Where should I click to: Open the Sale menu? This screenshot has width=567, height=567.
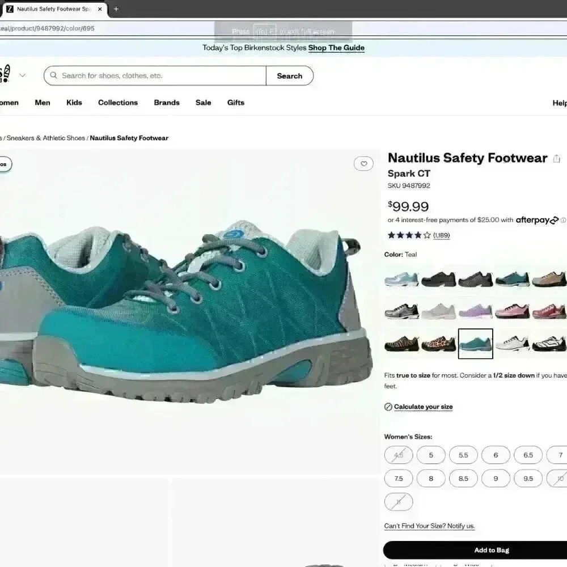click(x=203, y=103)
